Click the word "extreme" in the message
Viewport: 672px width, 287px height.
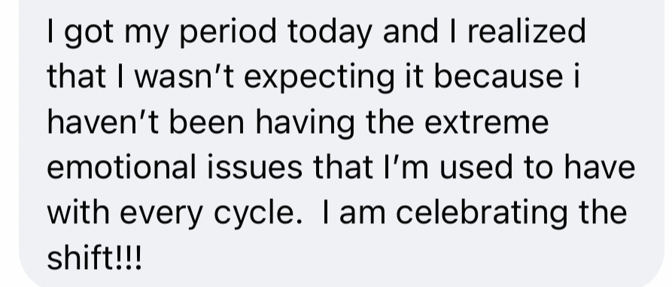[486, 122]
